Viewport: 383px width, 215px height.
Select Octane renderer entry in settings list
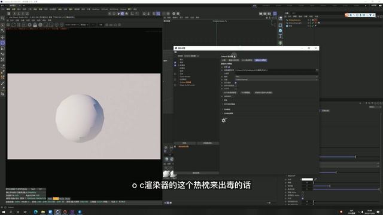tap(186, 82)
